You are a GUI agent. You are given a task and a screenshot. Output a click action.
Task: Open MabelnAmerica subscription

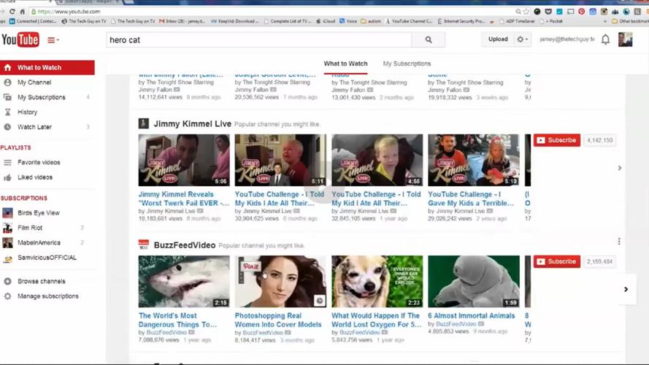point(39,242)
